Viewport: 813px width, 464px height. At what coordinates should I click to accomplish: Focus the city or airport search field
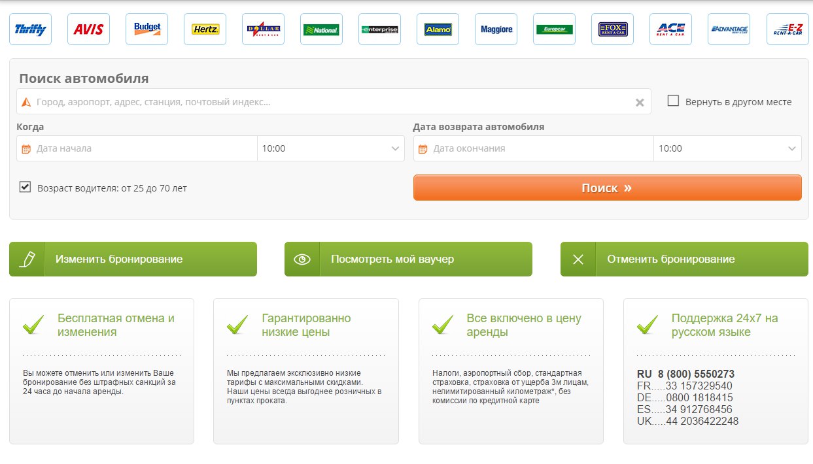coord(334,102)
